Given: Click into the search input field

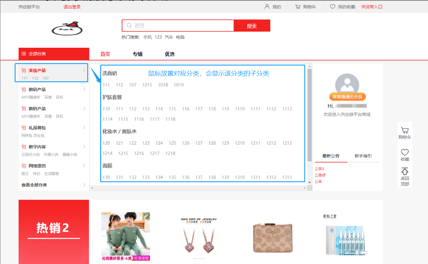Looking at the screenshot, I should (182, 26).
